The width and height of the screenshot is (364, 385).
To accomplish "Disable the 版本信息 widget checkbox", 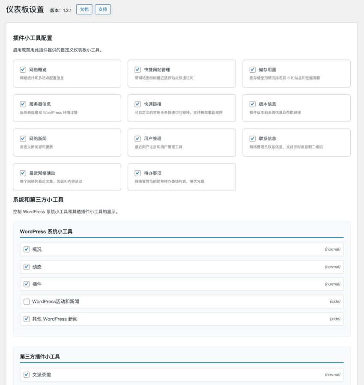I will (252, 104).
